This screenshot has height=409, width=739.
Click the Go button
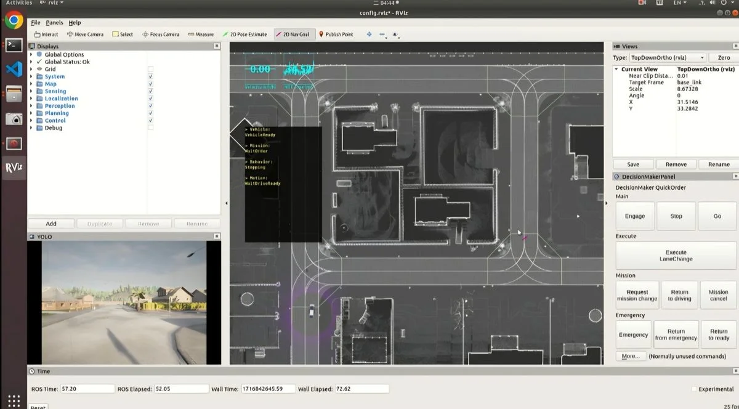click(x=717, y=216)
